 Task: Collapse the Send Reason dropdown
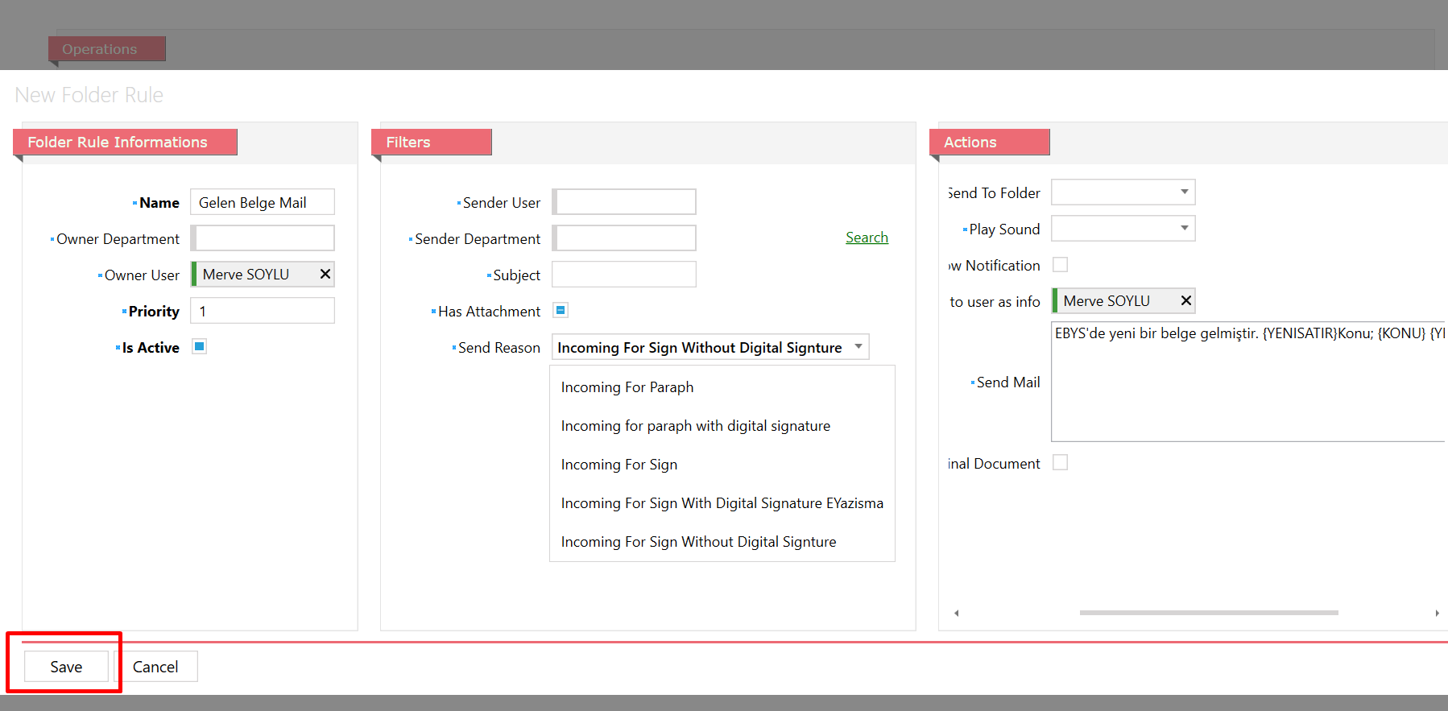click(x=858, y=347)
